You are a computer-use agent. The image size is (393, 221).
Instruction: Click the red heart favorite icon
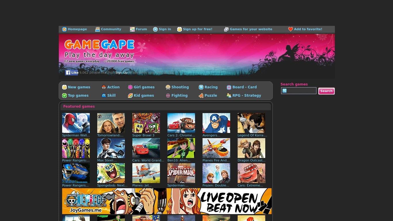pyautogui.click(x=290, y=29)
